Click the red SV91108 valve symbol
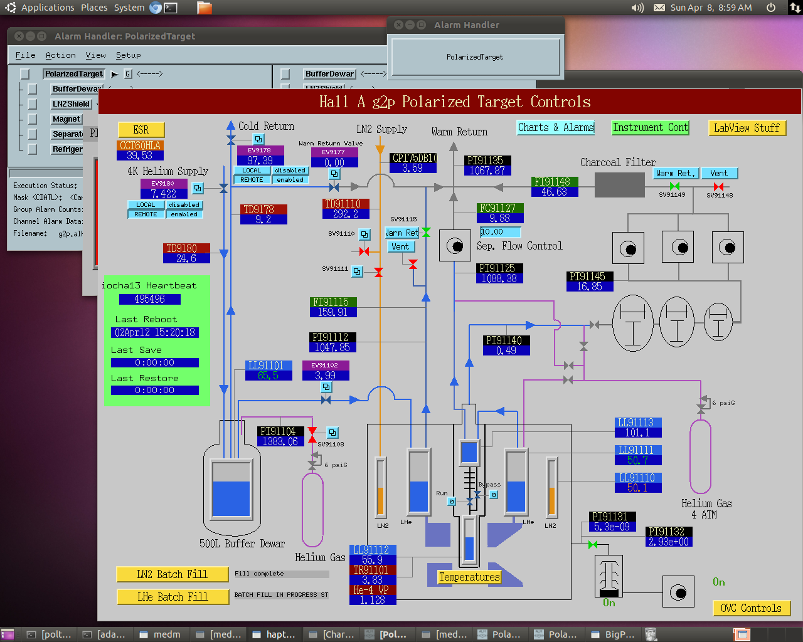This screenshot has height=642, width=803. tap(312, 434)
